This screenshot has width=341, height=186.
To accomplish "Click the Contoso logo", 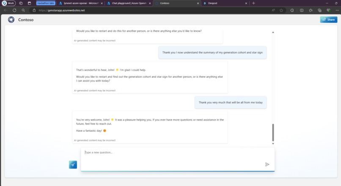I will coord(11,20).
